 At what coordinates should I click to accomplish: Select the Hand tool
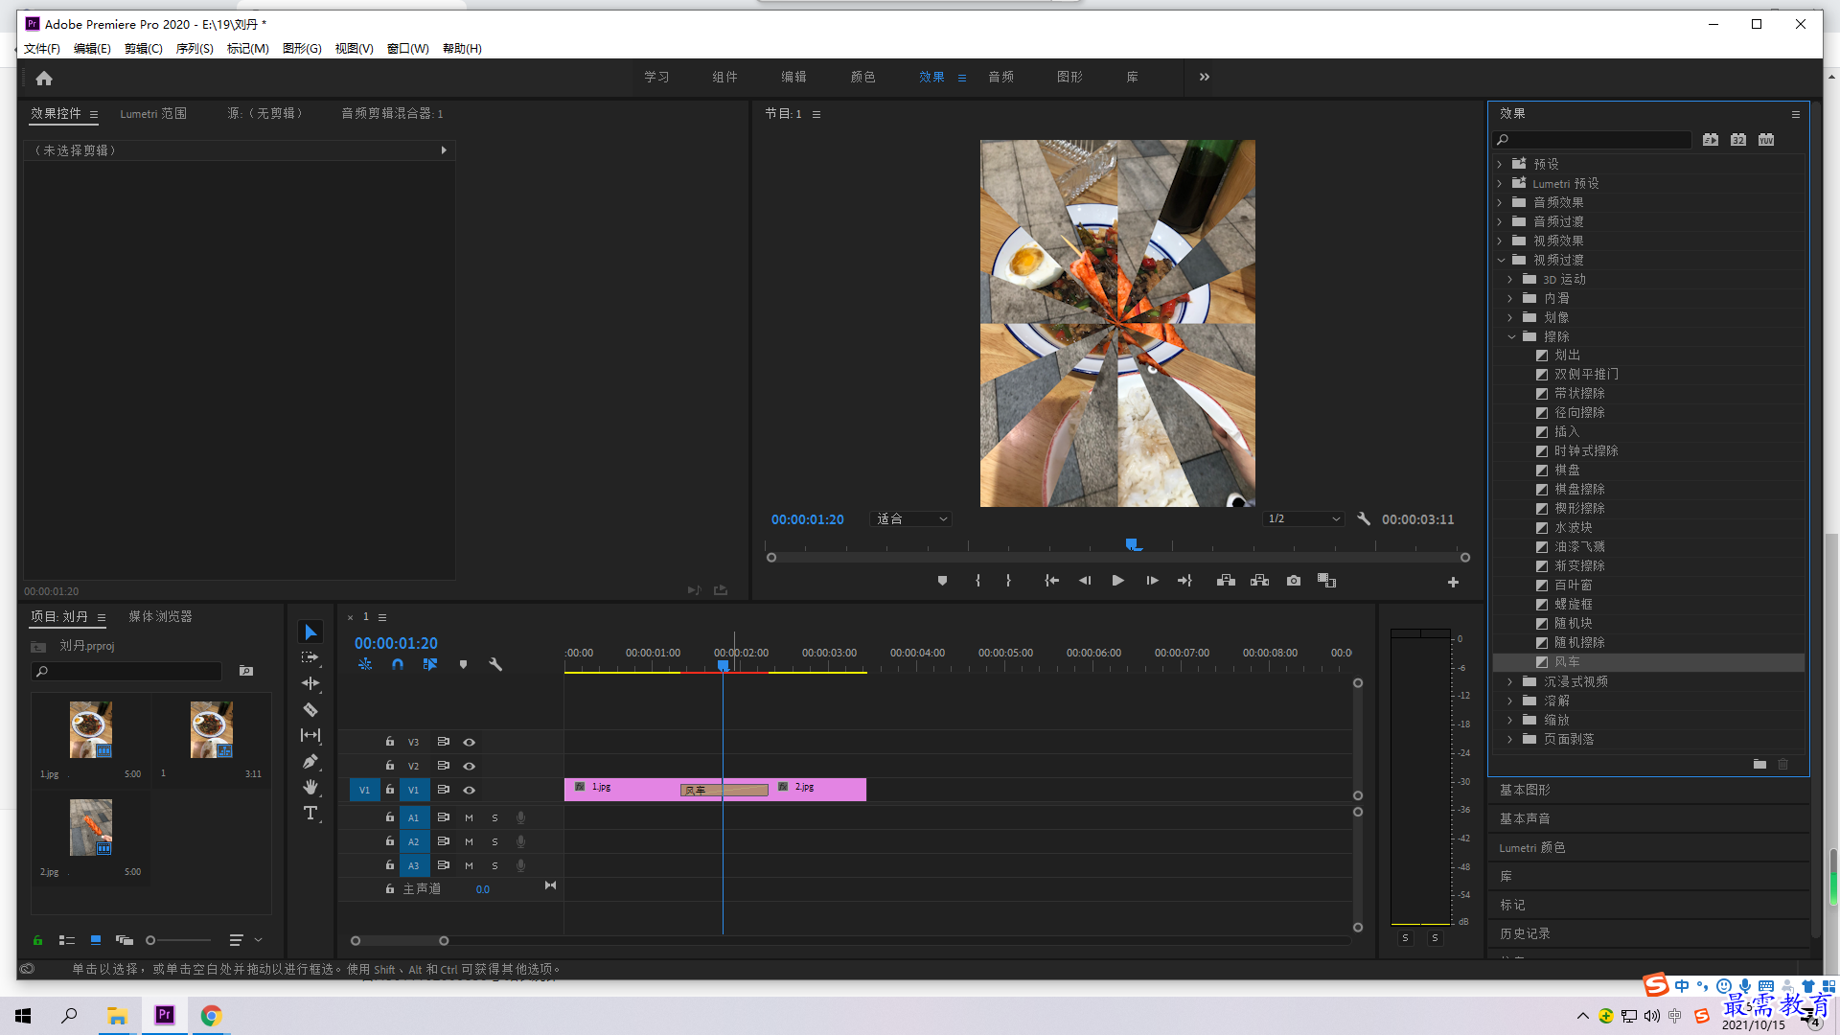pyautogui.click(x=310, y=787)
